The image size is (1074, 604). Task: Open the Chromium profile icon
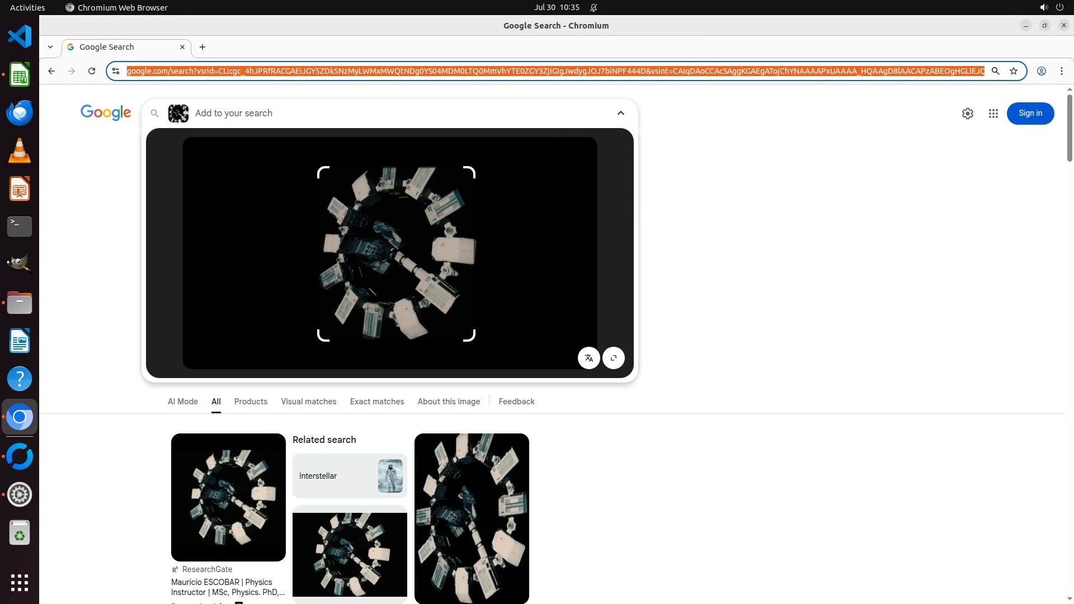click(1041, 71)
